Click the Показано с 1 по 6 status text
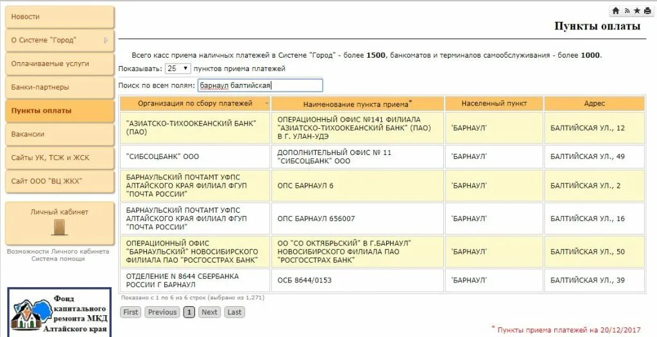This screenshot has width=657, height=337. click(192, 298)
